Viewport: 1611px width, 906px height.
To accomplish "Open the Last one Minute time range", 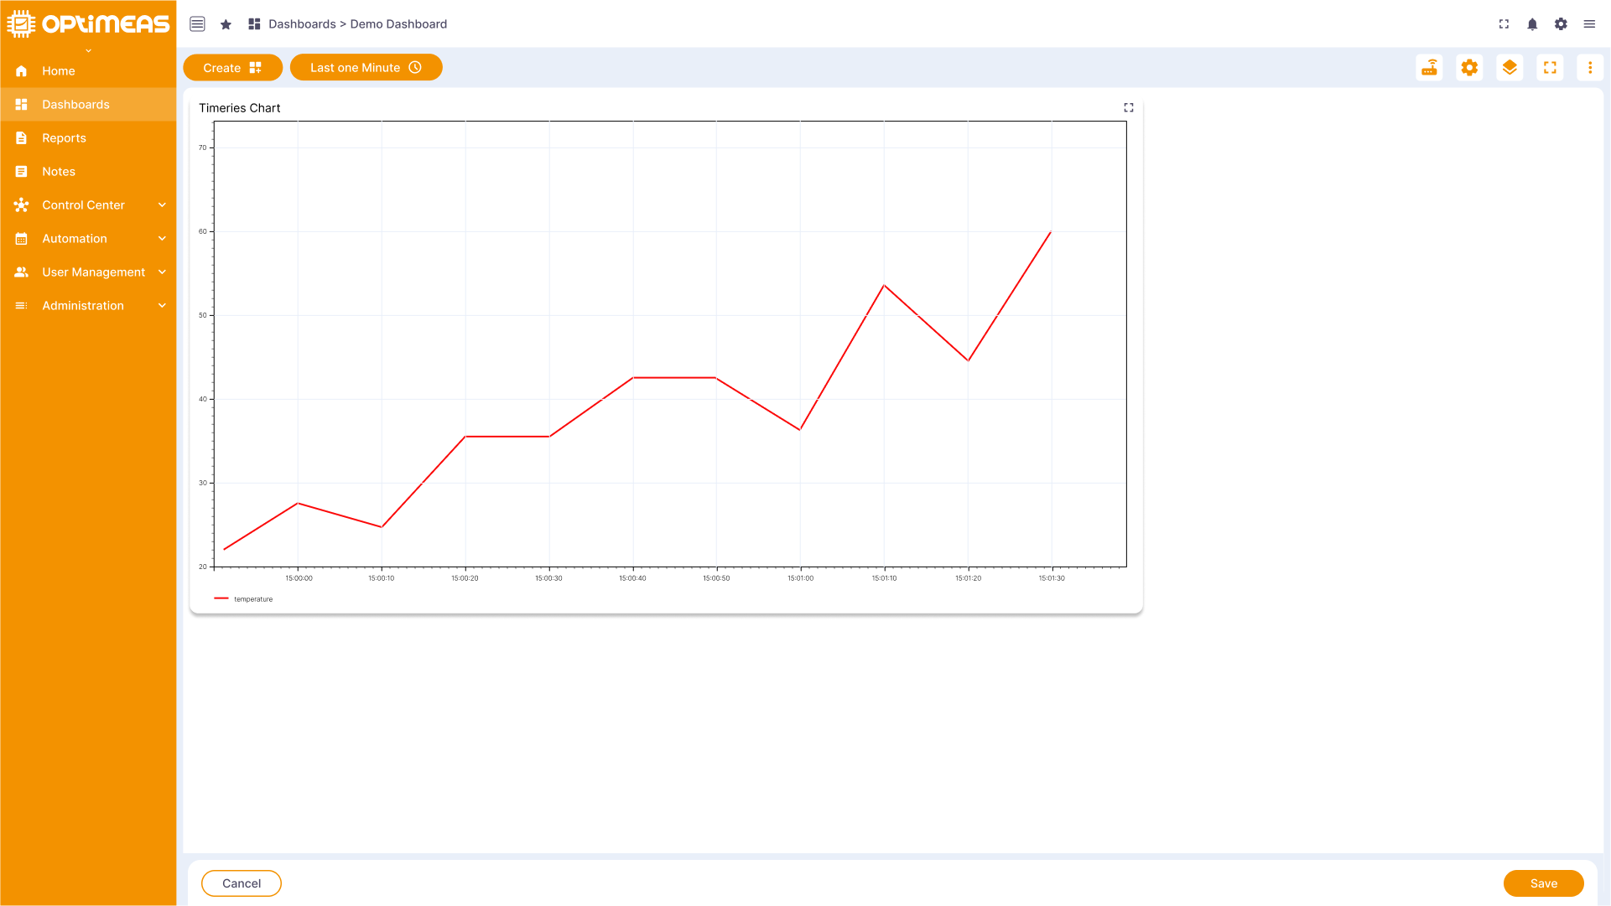I will [x=366, y=68].
